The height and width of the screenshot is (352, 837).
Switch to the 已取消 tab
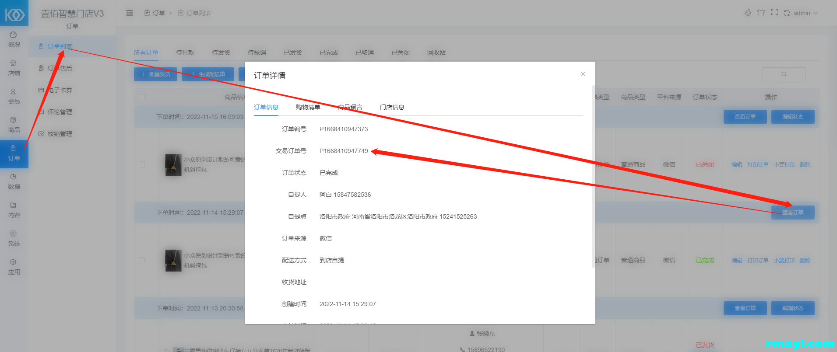(x=365, y=52)
